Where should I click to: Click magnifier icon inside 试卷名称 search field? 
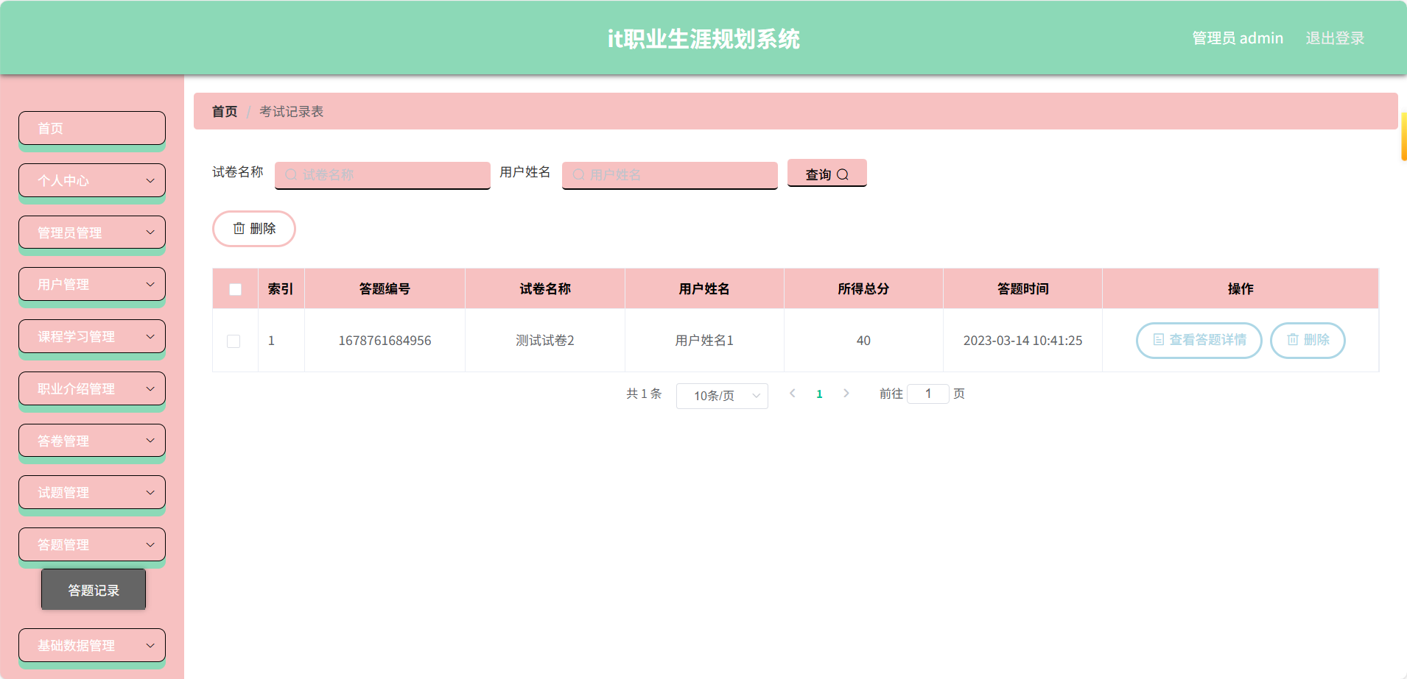(x=291, y=175)
